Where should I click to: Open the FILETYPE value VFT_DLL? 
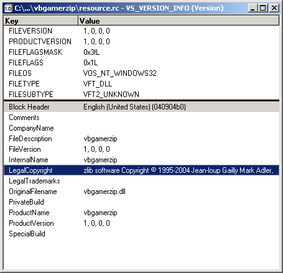(98, 84)
